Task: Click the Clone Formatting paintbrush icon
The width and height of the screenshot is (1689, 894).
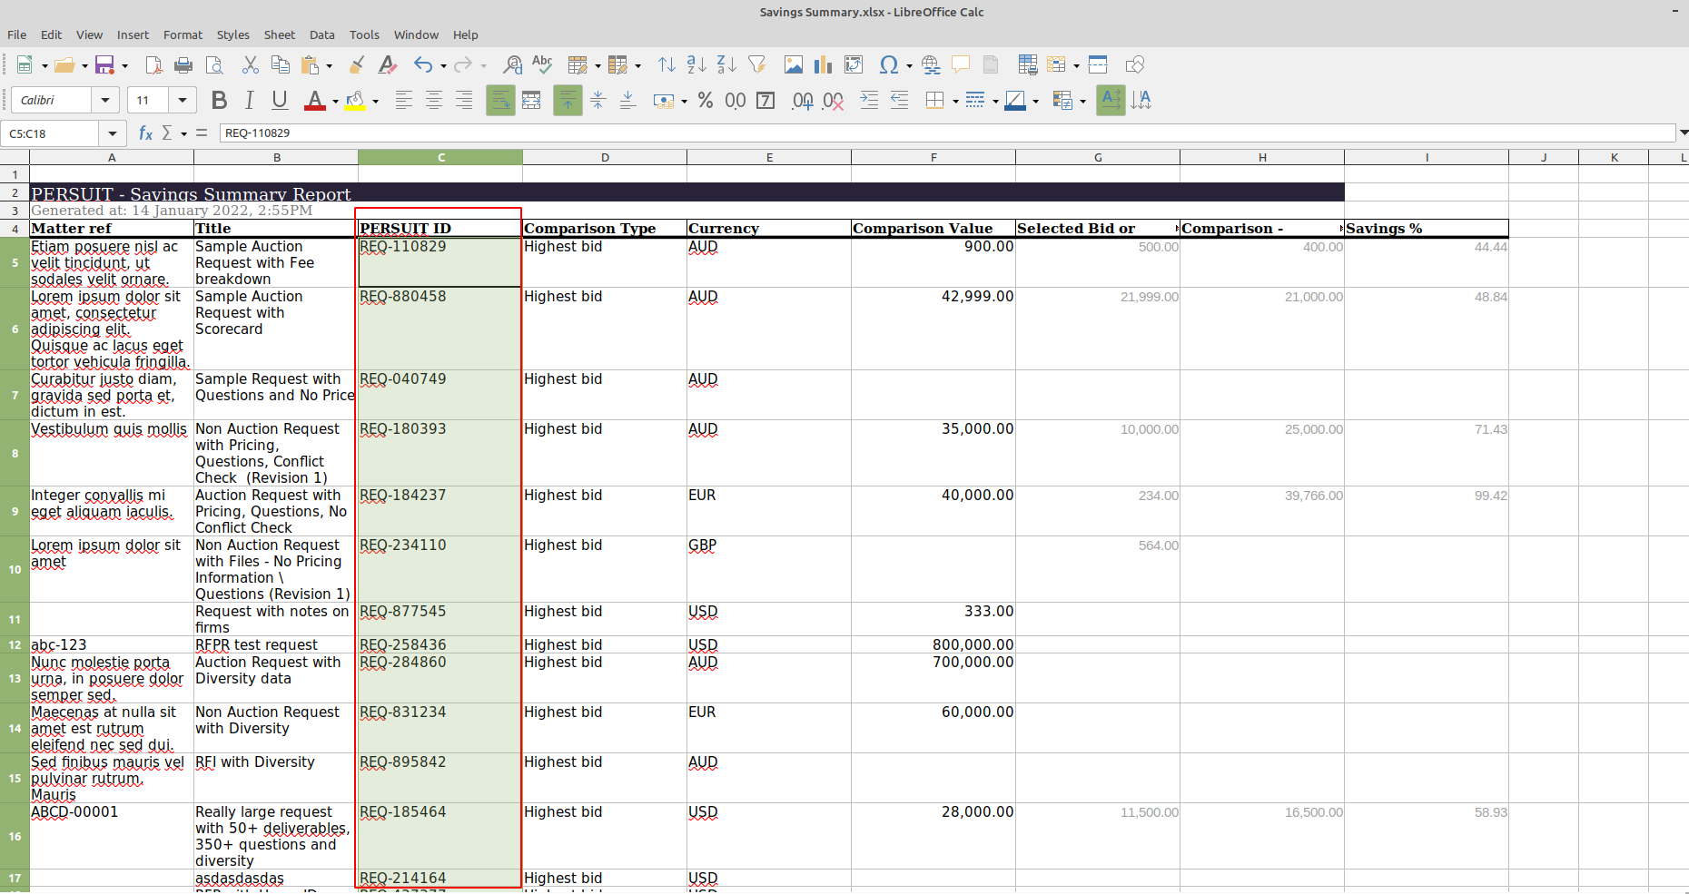Action: tap(357, 65)
